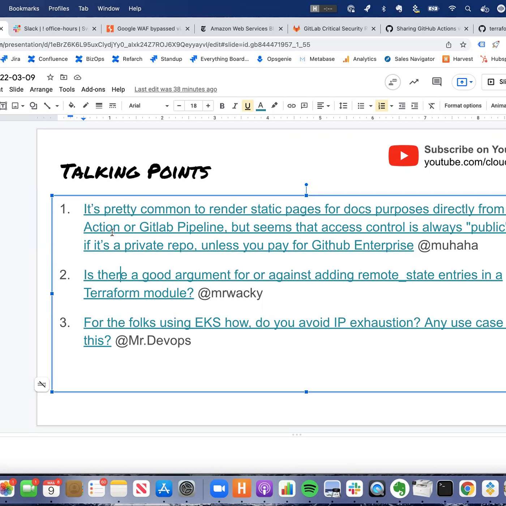The width and height of the screenshot is (506, 506).
Task: Open the Terraform module question link
Action: pyautogui.click(x=138, y=293)
